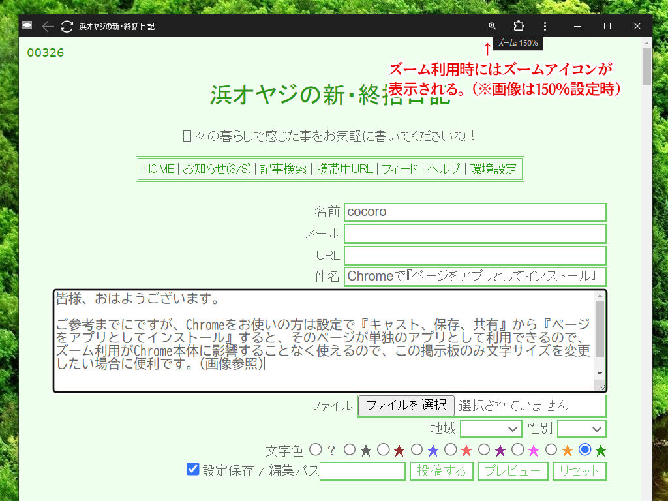Click the textarea scroll-up arrow
Viewport: 668px width, 501px height.
click(x=600, y=296)
